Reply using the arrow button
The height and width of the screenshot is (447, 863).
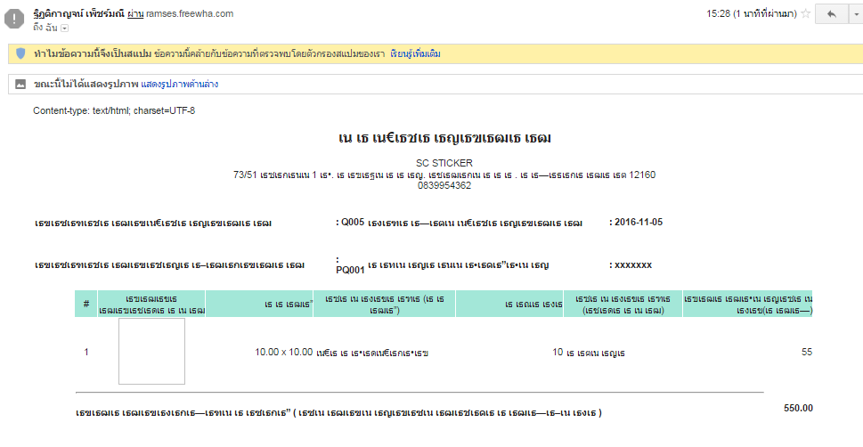tap(832, 14)
